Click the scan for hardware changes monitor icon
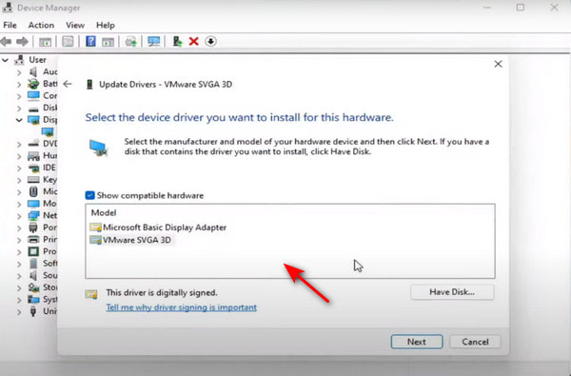Screen dimensions: 571x376 [153, 41]
